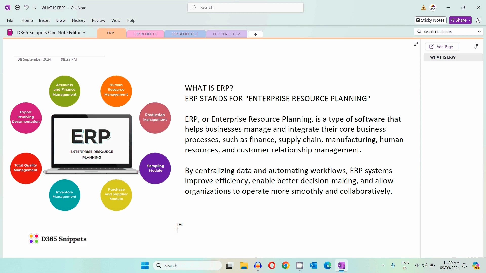Open the Snipping tool icon on taskbar

click(300, 266)
